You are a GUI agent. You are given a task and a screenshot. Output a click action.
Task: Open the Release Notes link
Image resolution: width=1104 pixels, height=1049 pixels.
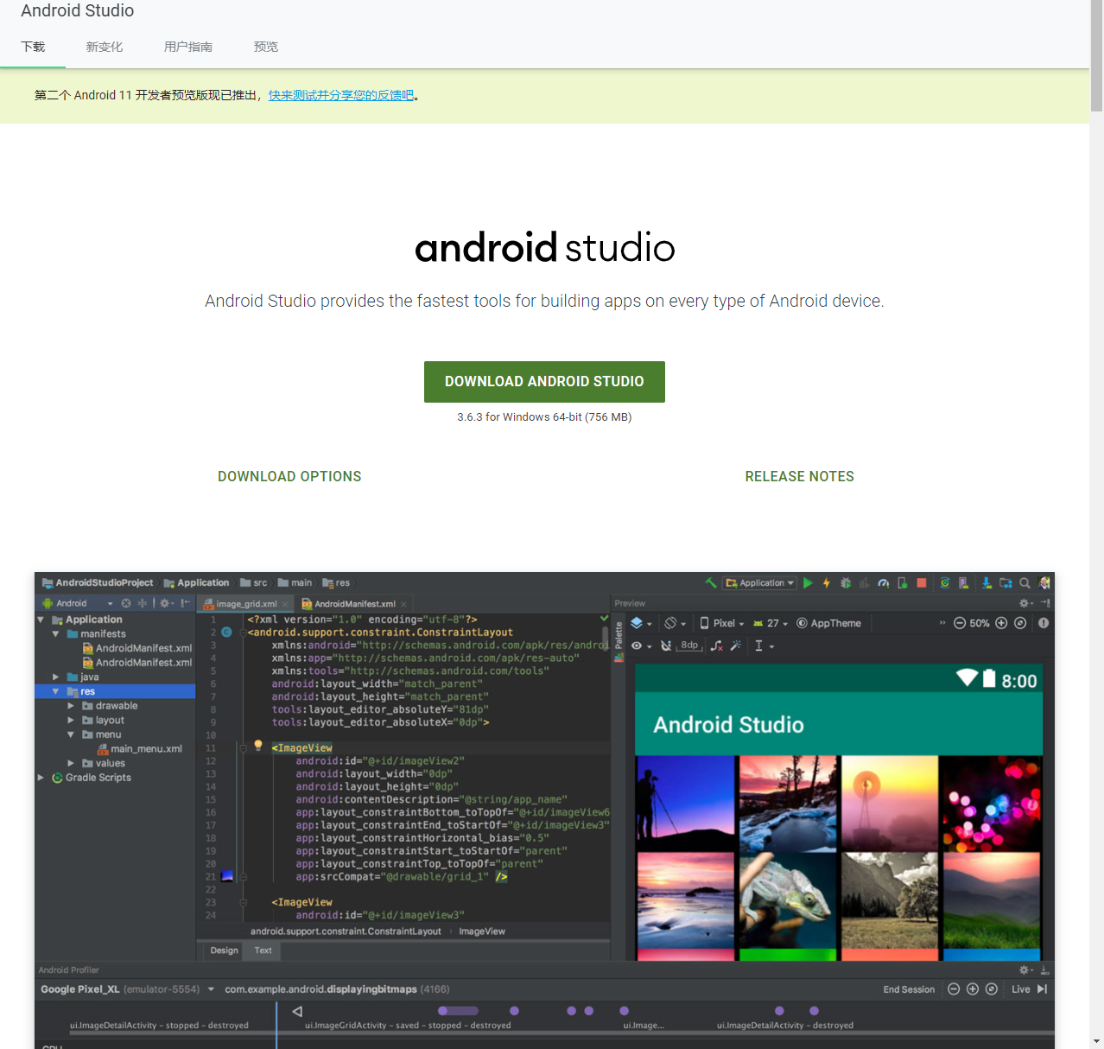[x=799, y=477]
